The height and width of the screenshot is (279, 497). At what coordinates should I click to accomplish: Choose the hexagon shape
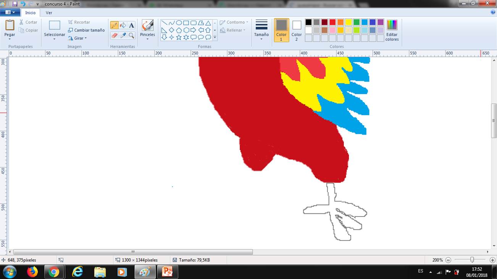(186, 30)
